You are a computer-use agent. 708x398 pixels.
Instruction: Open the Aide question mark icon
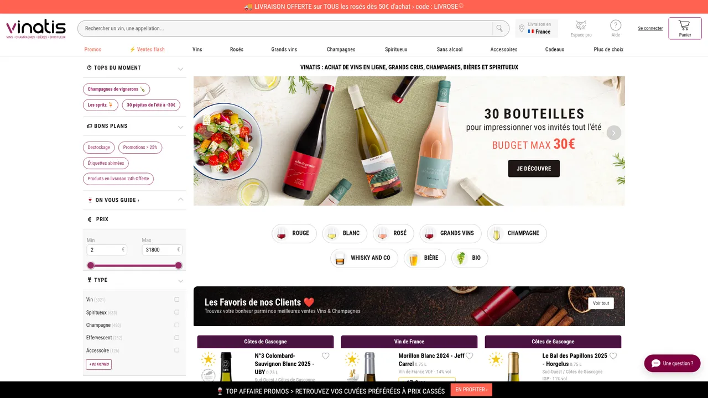pyautogui.click(x=616, y=25)
